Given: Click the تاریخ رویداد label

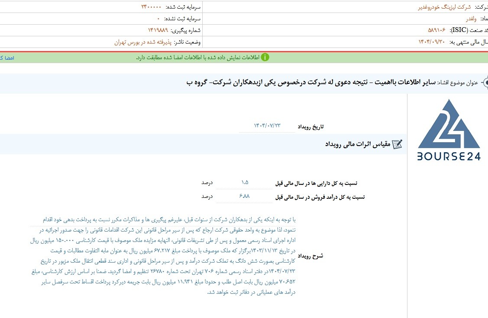Looking at the screenshot, I should pyautogui.click(x=310, y=127).
